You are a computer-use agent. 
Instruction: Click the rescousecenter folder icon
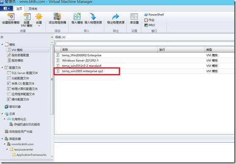click(11, 149)
